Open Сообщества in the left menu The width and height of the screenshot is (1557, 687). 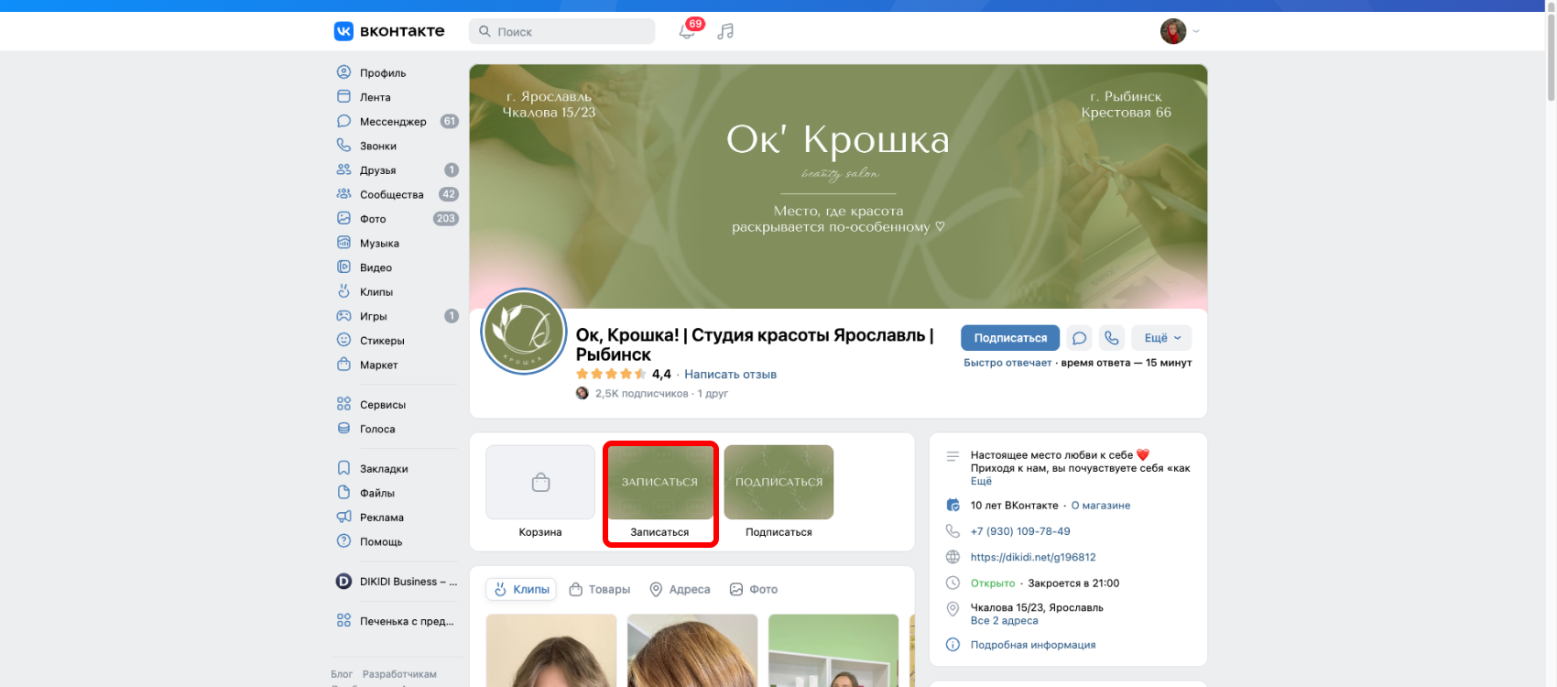[397, 194]
